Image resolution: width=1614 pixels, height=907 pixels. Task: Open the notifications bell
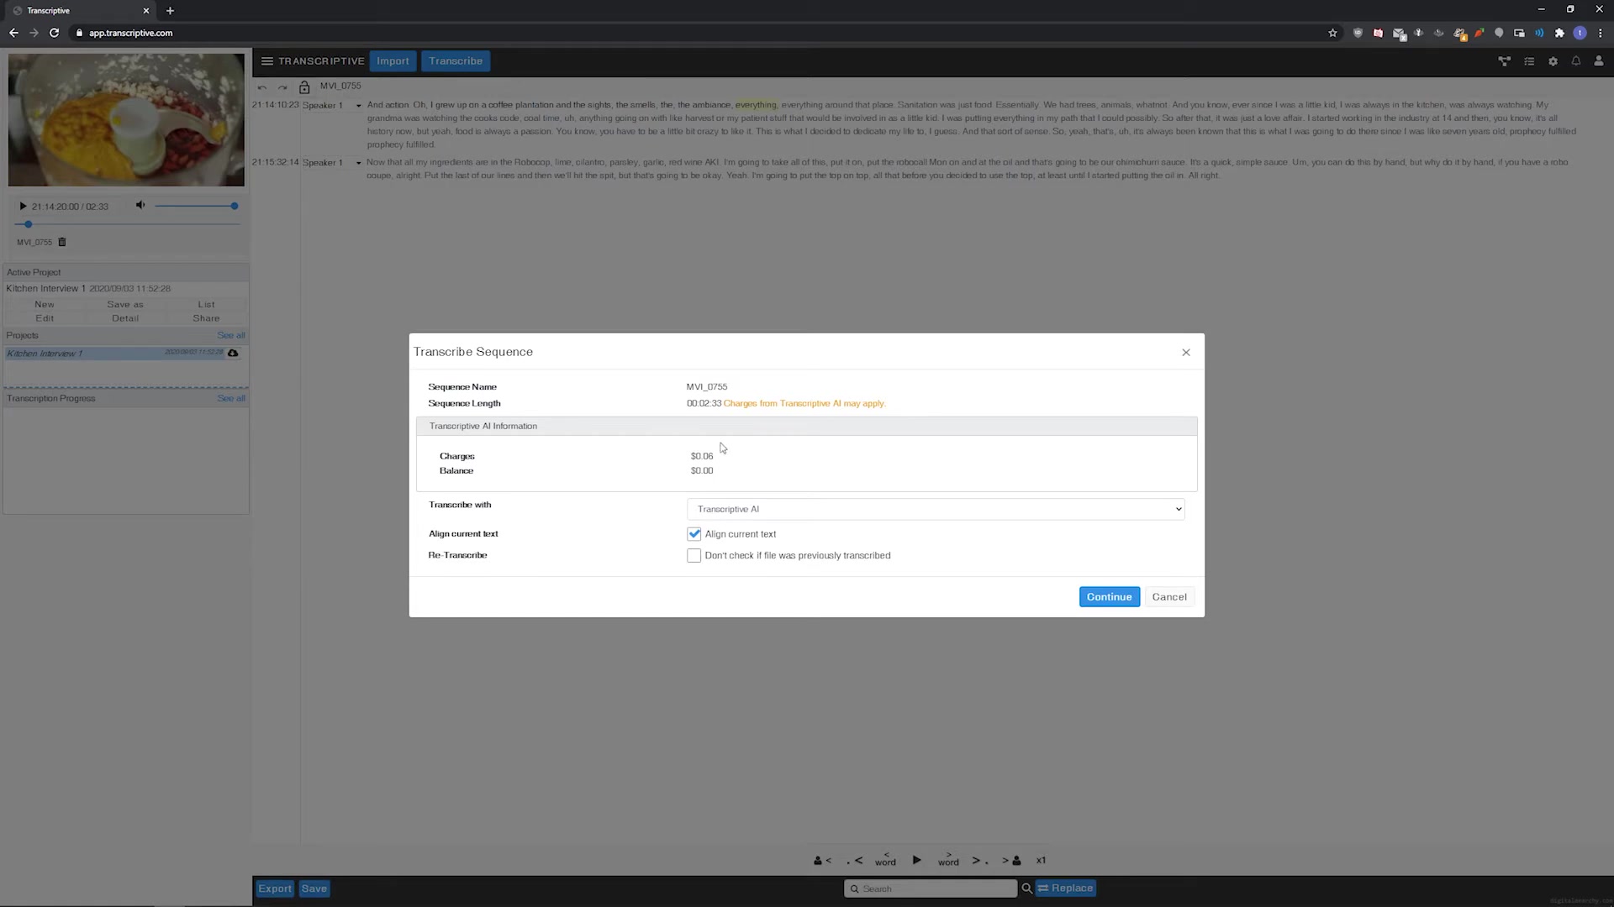1576,61
